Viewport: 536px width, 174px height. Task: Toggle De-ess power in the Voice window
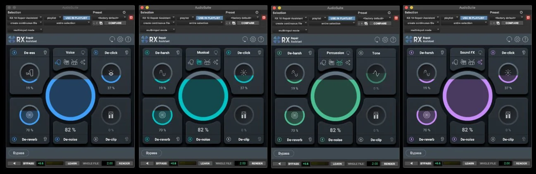[x=14, y=52]
